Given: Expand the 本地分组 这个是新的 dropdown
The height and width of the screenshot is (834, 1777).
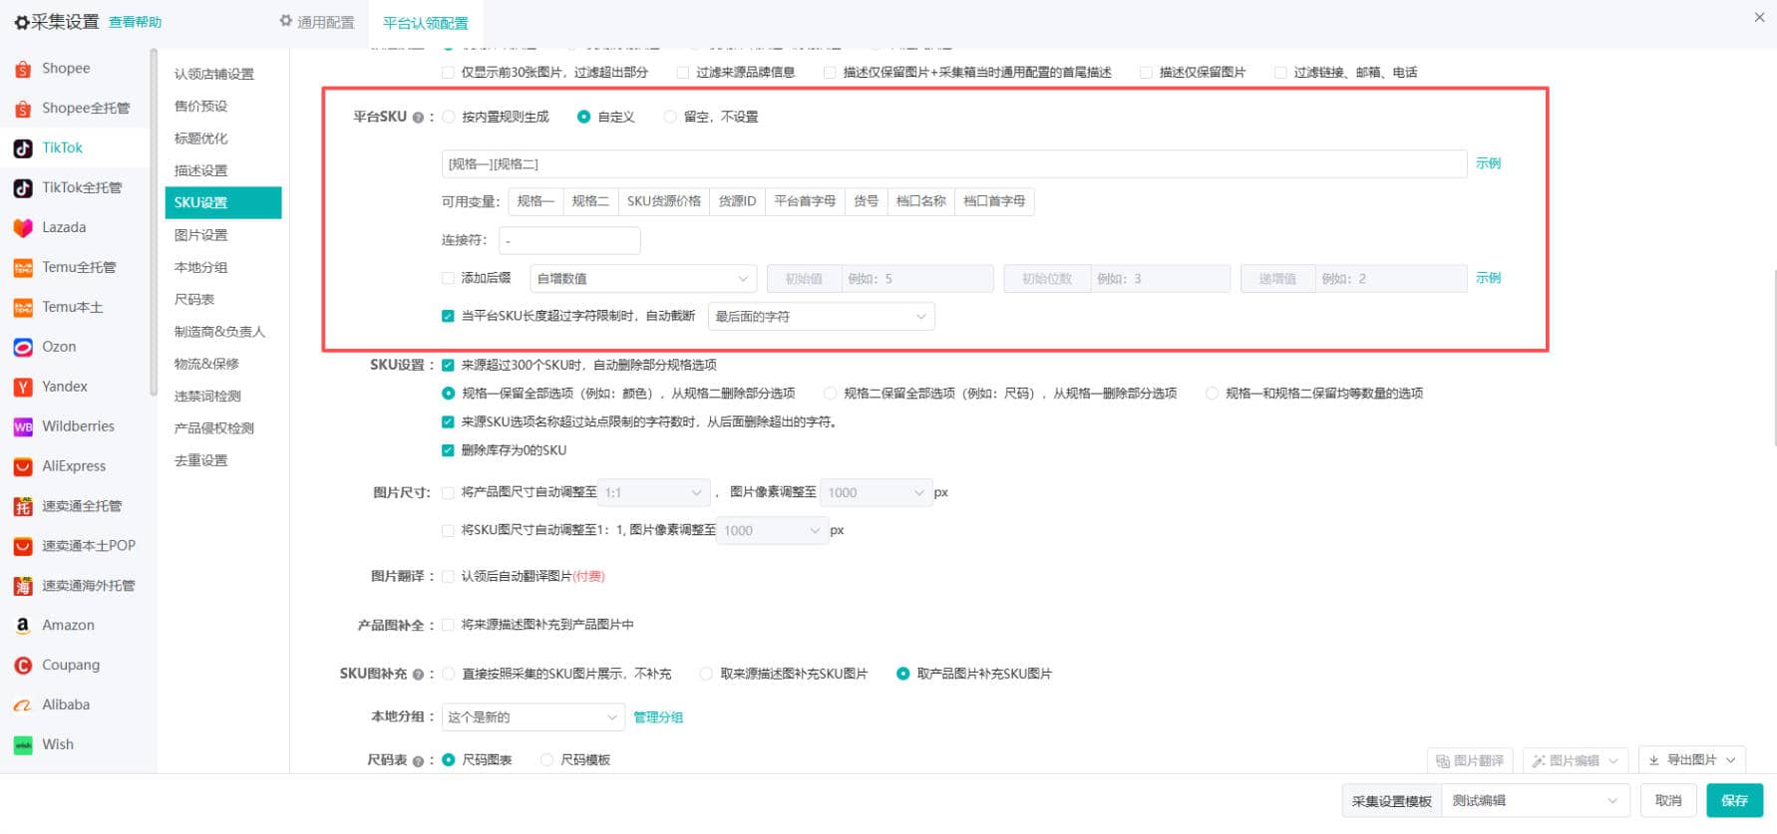Looking at the screenshot, I should click(533, 717).
